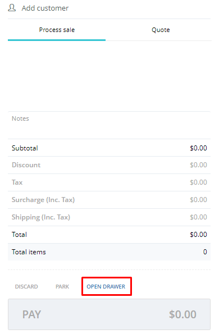The height and width of the screenshot is (334, 219).
Task: Select the Add customer text
Action: [x=45, y=8]
